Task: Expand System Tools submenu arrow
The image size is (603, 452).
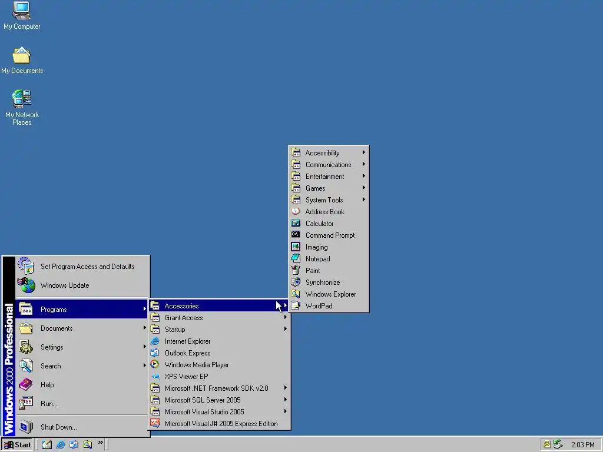Action: (x=363, y=200)
